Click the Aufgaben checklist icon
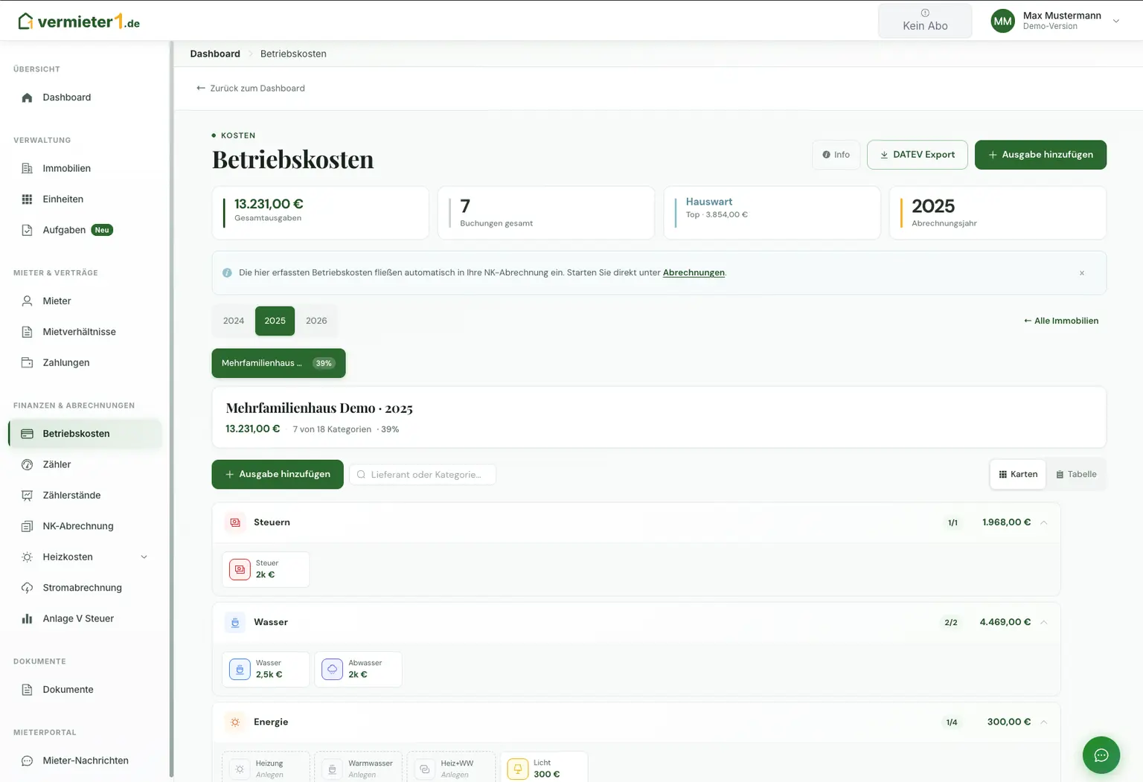 click(x=28, y=230)
